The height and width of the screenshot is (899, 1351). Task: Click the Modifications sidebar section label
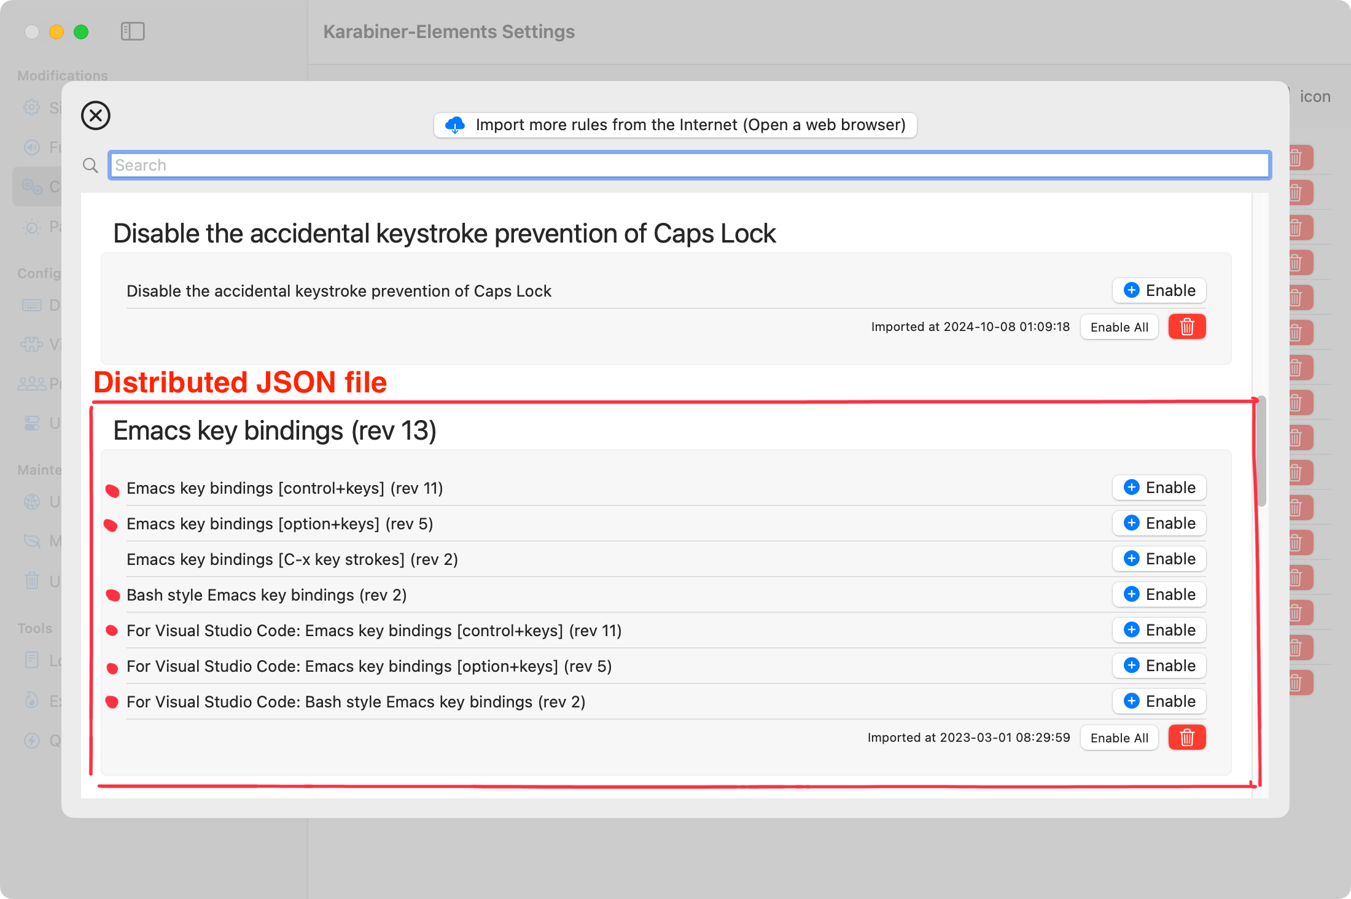[63, 76]
